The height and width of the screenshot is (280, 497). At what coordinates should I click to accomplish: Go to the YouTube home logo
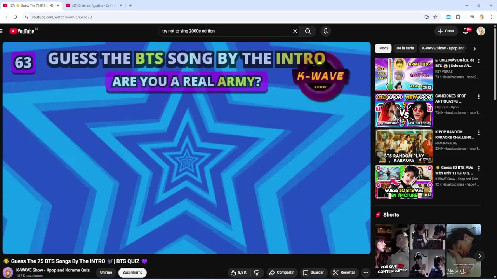[x=22, y=31]
